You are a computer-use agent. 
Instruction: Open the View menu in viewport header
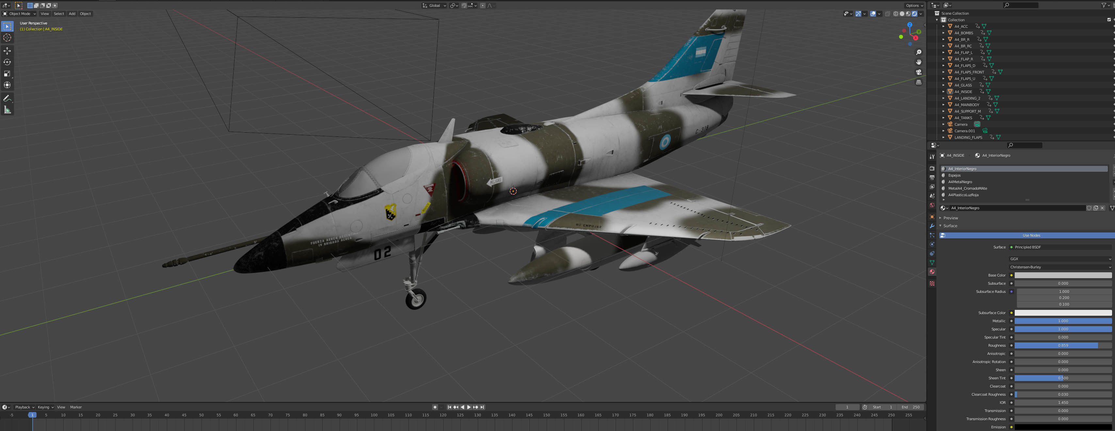(45, 14)
